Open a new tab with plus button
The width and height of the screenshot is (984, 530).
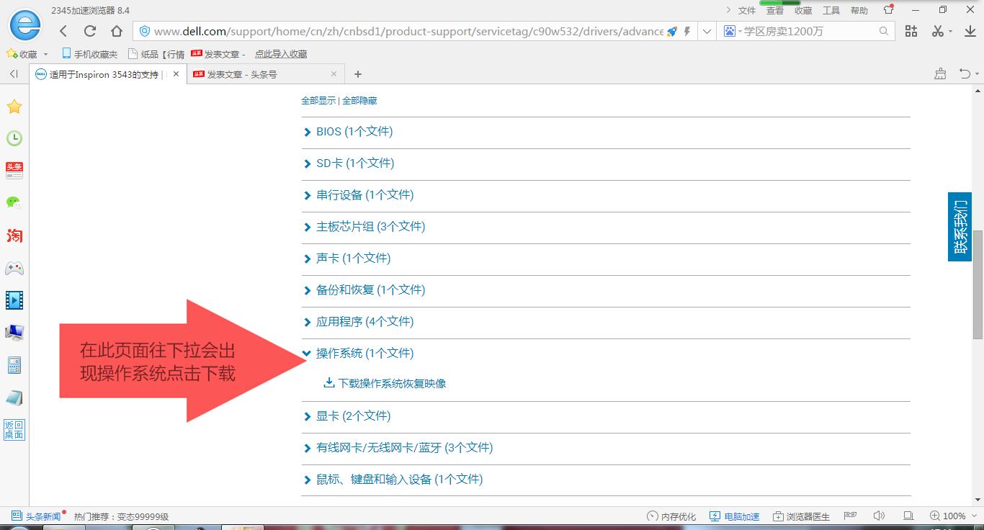pos(358,73)
